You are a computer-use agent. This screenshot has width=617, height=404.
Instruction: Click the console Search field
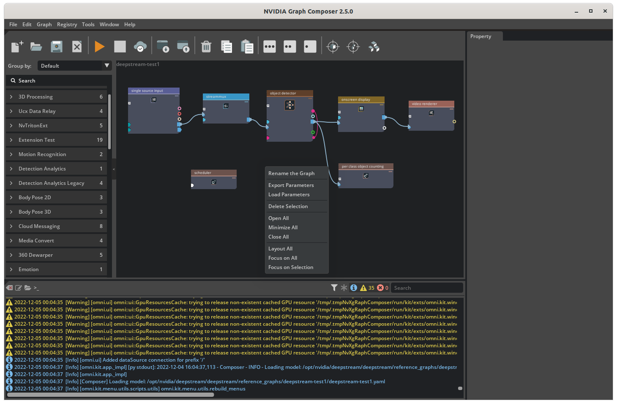coord(427,288)
